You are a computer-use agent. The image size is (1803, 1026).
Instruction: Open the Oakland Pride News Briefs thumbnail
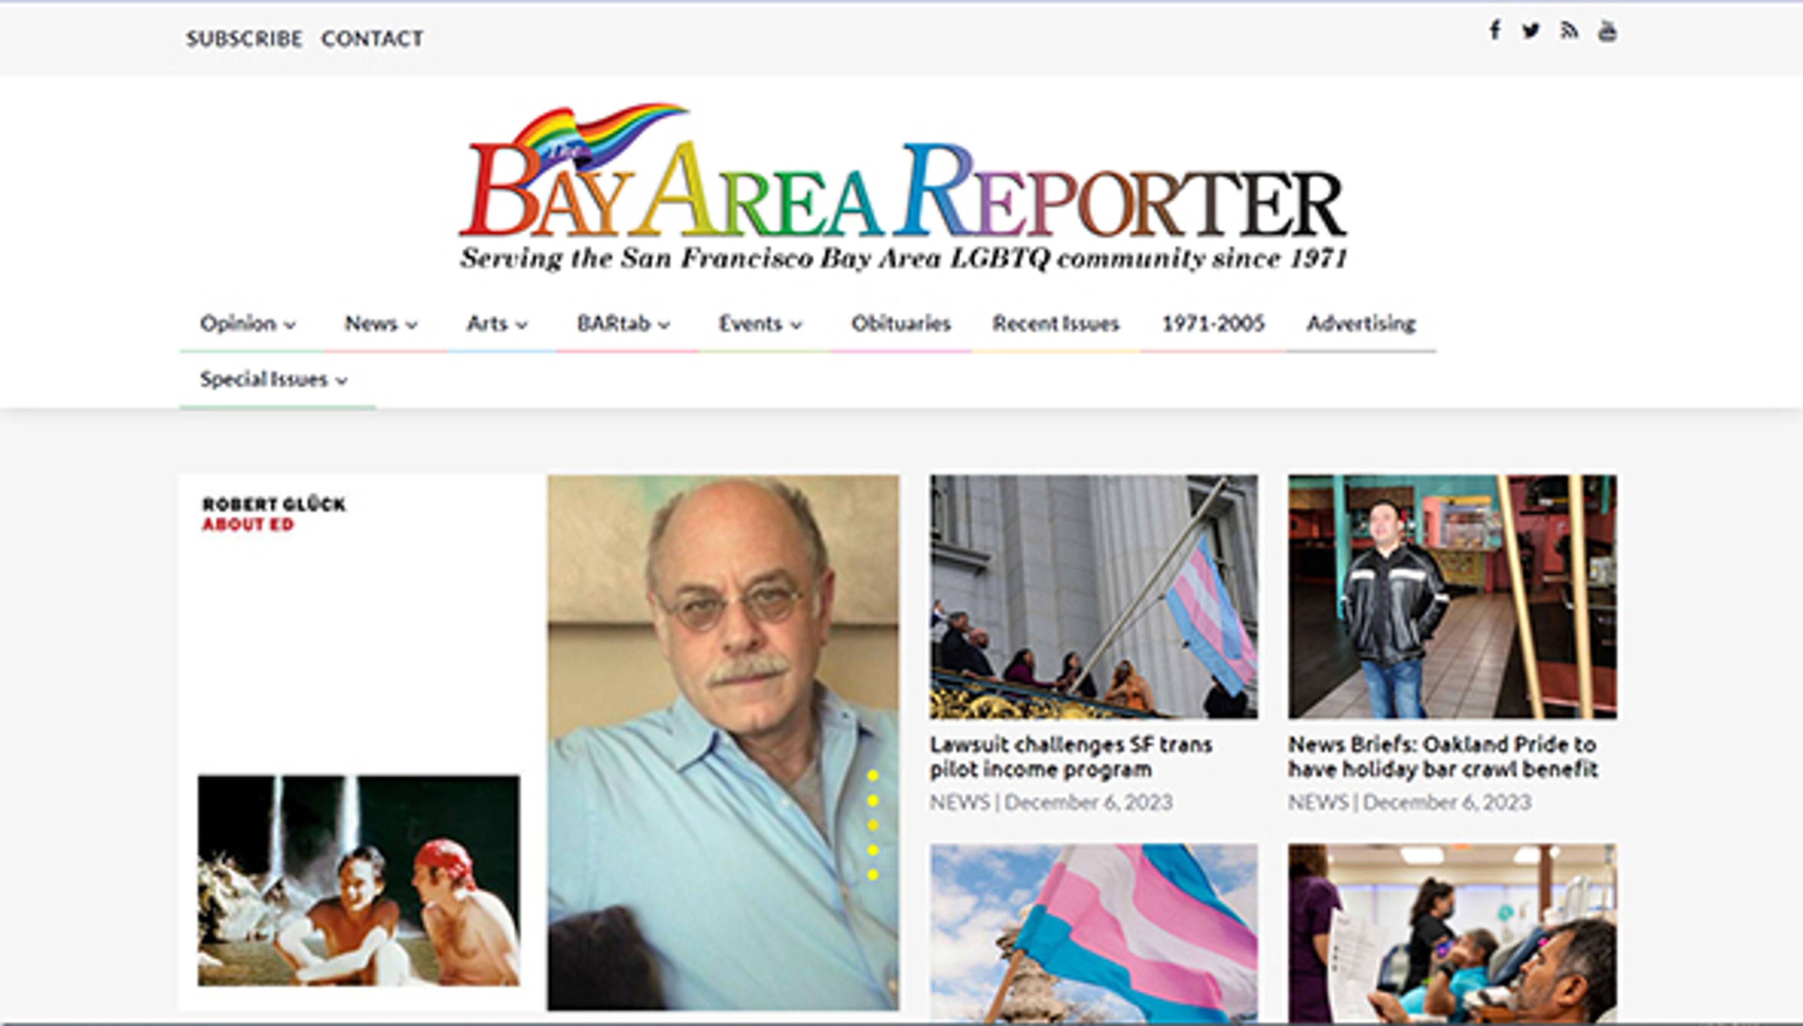tap(1452, 597)
